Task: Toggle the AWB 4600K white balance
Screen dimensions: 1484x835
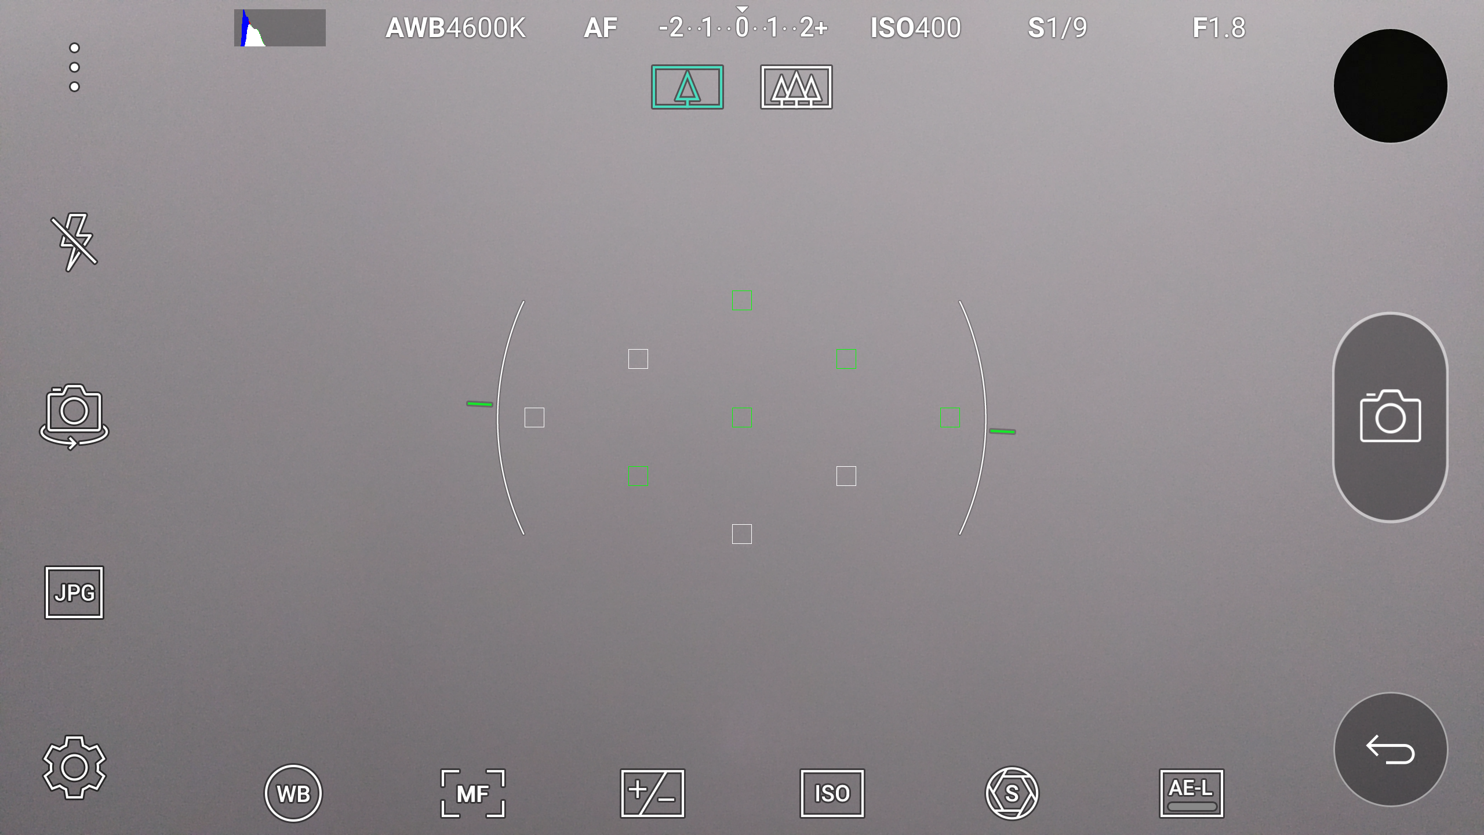Action: coord(457,27)
